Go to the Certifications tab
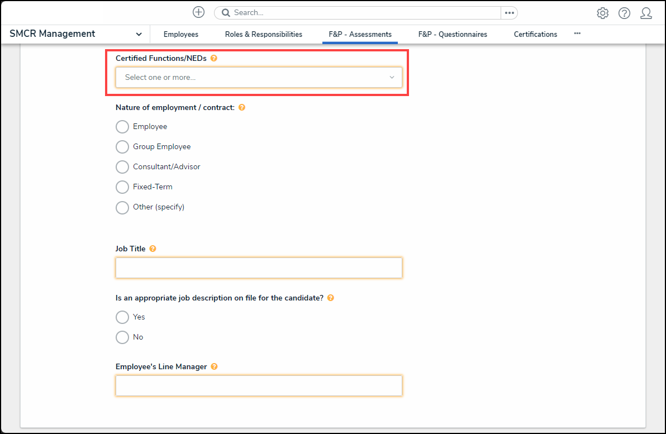Viewport: 666px width, 434px height. pyautogui.click(x=535, y=35)
